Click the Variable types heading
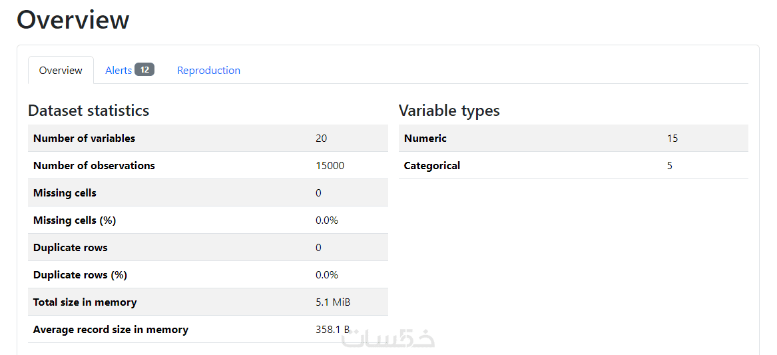This screenshot has width=777, height=355. (x=449, y=111)
